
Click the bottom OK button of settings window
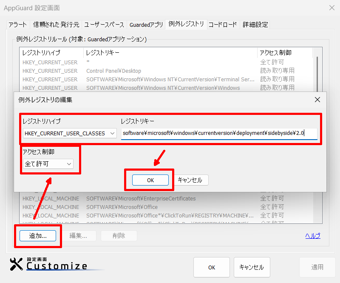click(212, 267)
